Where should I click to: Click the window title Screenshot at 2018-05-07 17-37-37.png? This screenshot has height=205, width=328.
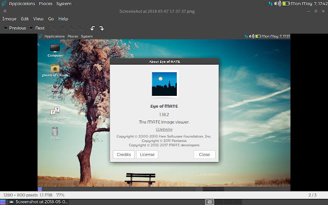[157, 11]
